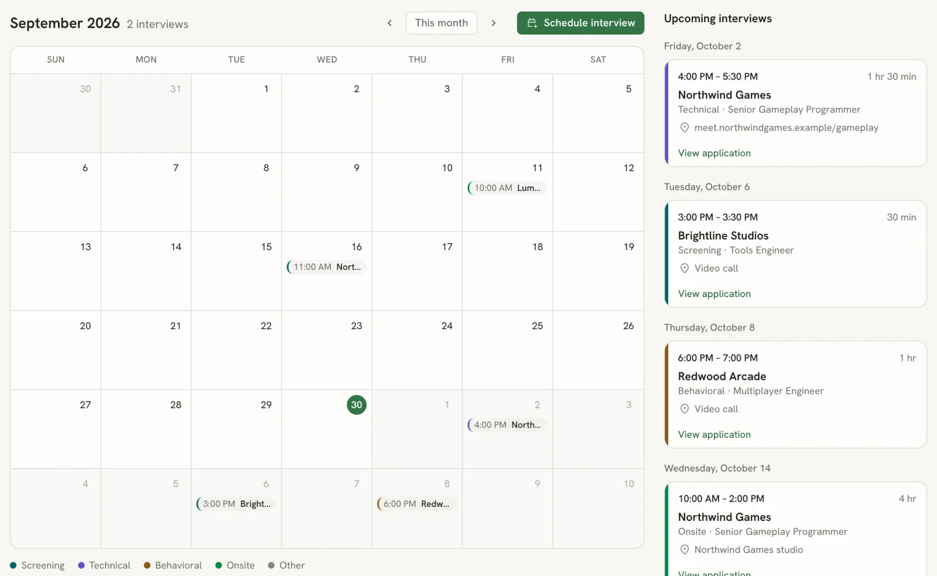Select September 15 in the calendar
Viewport: 937px width, 576px height.
[236, 271]
